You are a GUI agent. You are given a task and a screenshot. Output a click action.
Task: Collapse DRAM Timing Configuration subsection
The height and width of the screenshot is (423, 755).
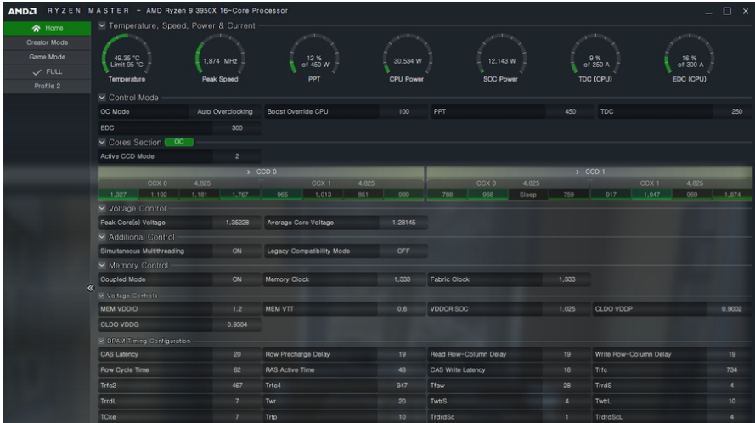point(101,341)
